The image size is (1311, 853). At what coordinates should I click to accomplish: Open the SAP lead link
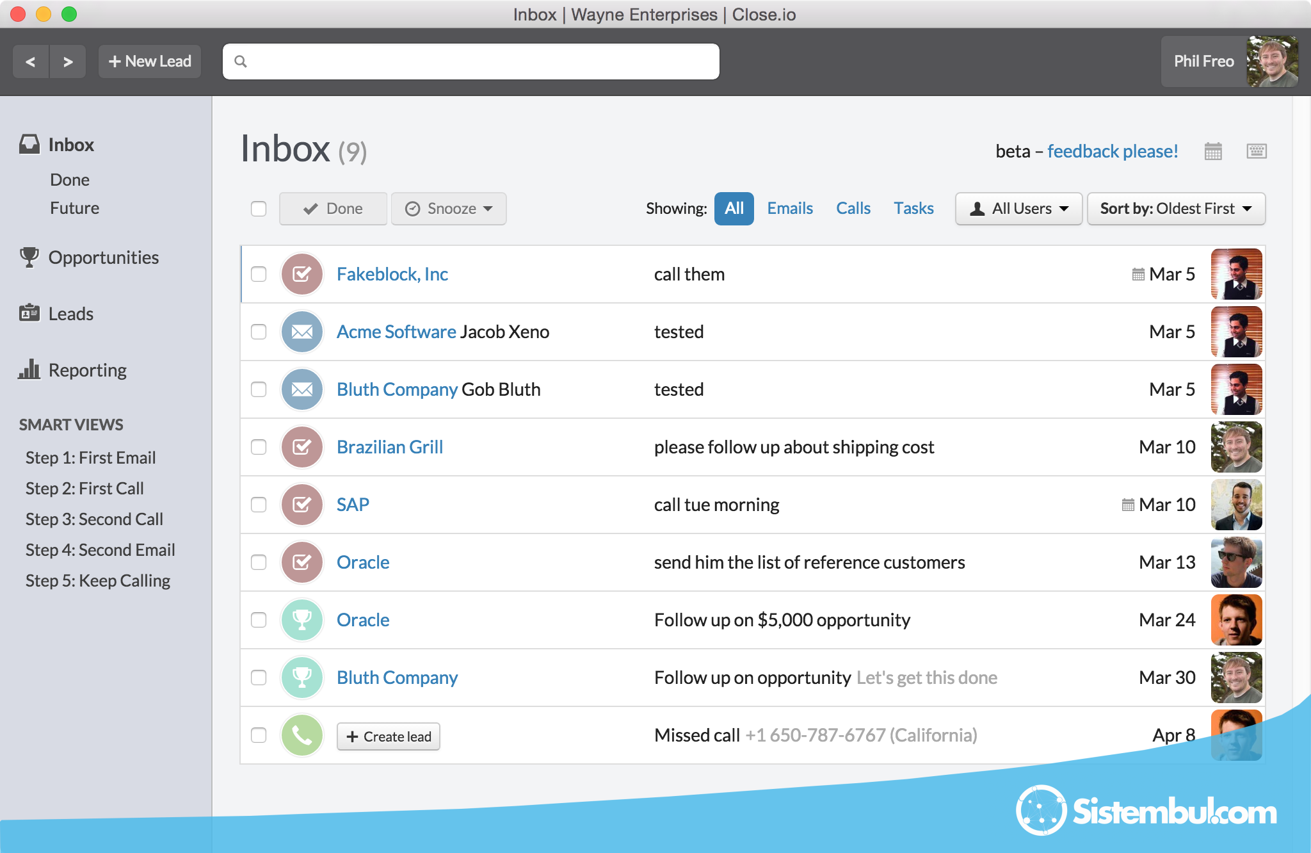point(353,505)
